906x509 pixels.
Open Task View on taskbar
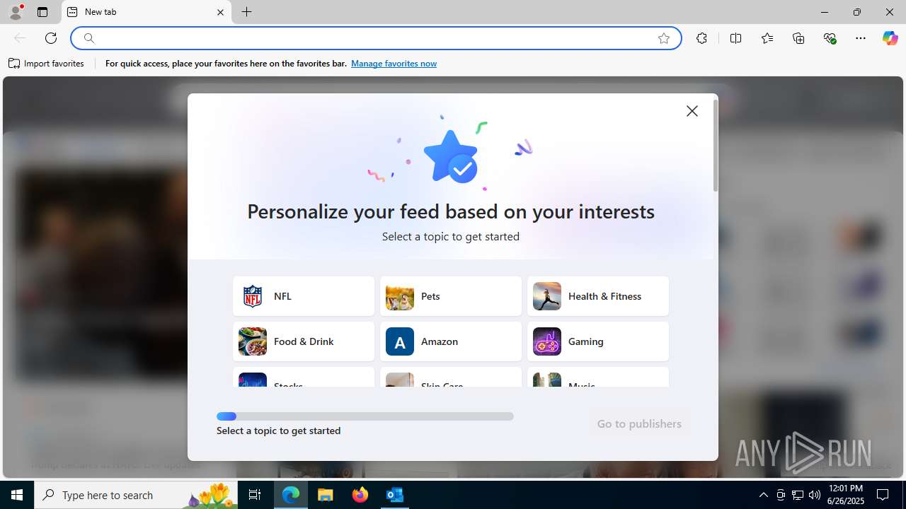click(255, 495)
